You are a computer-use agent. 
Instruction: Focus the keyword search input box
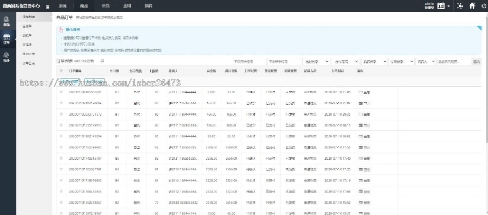[454, 61]
